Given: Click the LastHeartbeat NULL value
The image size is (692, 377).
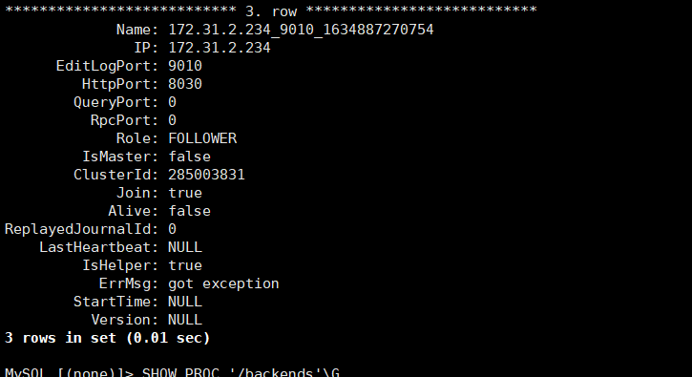Looking at the screenshot, I should point(185,247).
